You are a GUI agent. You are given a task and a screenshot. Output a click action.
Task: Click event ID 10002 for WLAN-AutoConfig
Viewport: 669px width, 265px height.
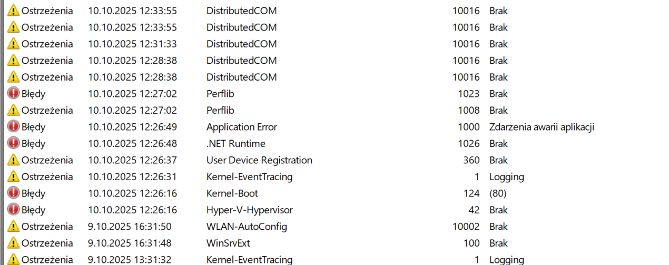pos(466,227)
